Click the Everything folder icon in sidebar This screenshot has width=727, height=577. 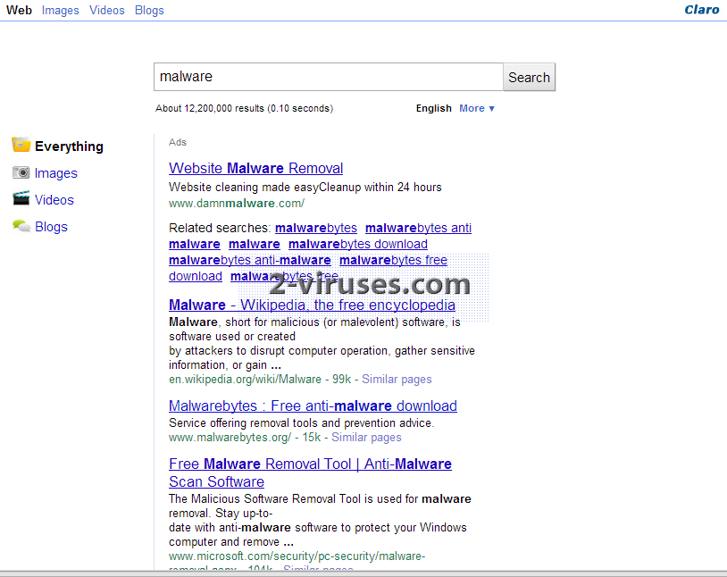point(21,145)
